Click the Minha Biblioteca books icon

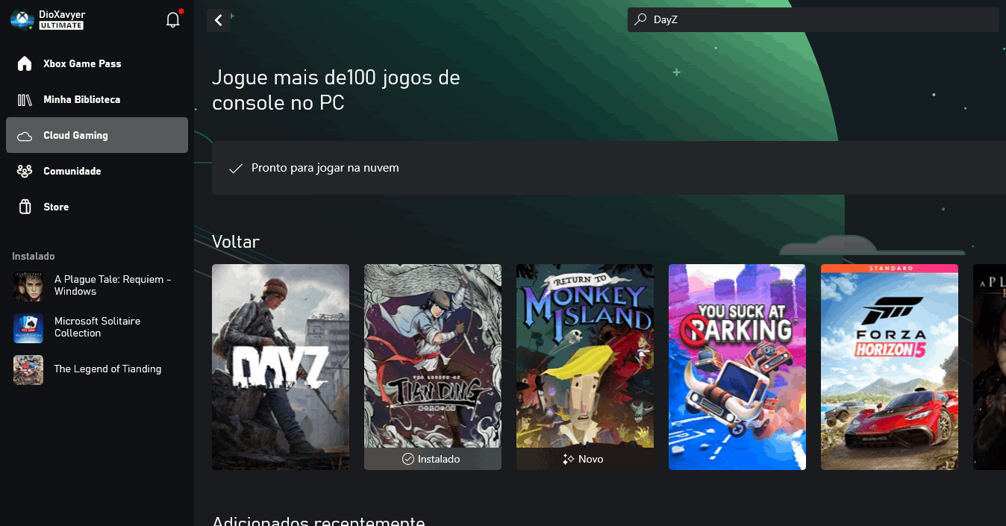click(25, 99)
